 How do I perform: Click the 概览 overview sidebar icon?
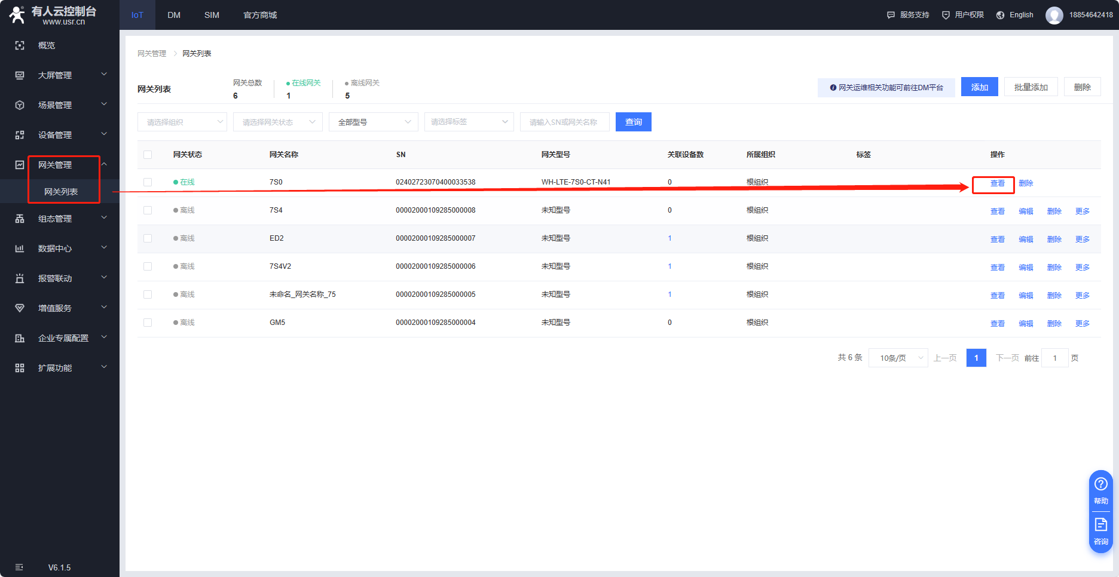coord(20,45)
